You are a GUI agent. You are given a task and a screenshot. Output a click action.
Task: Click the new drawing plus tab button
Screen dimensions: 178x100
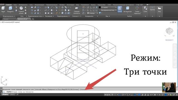click(33, 19)
